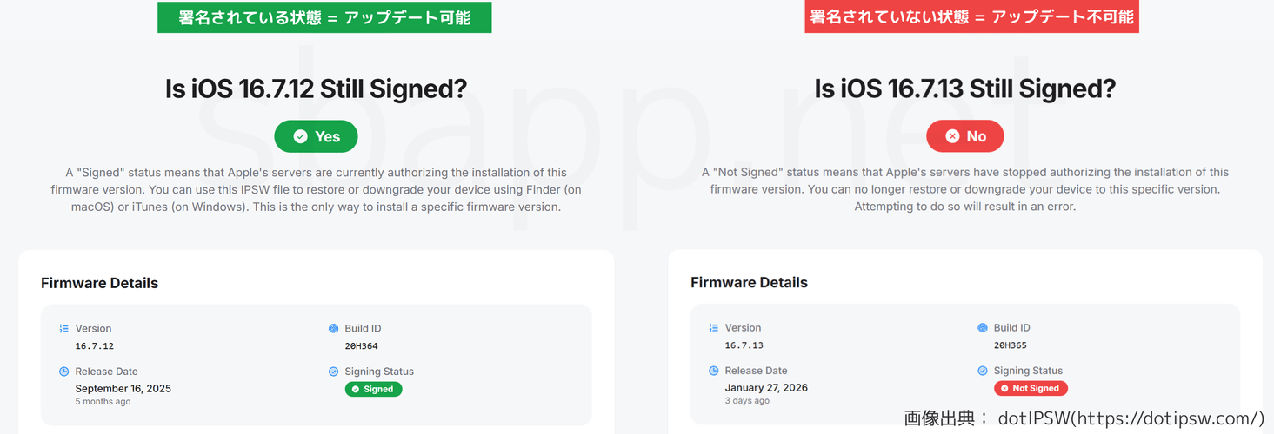This screenshot has height=434, width=1274.
Task: Click the red Not Signed status pill
Action: coord(1031,388)
